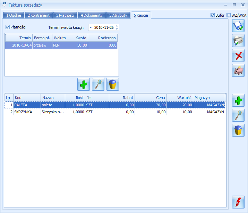The height and width of the screenshot is (213, 248).
Task: Select the PALETA item row
Action: tap(115, 105)
